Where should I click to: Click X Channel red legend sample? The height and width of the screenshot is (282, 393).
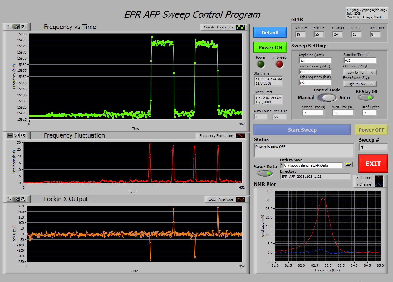pos(378,178)
